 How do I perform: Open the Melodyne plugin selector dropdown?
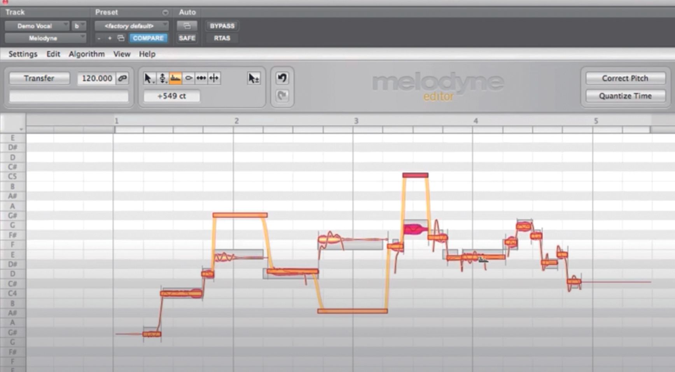click(x=45, y=38)
